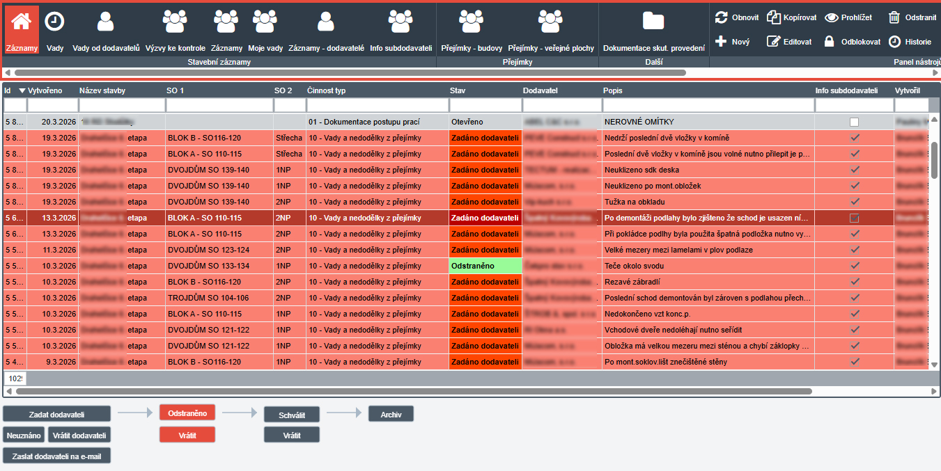The image size is (941, 471).
Task: Open Přejímky - budovy icon
Action: [472, 22]
